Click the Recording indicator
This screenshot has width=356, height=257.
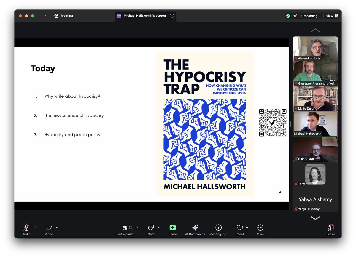tap(309, 16)
